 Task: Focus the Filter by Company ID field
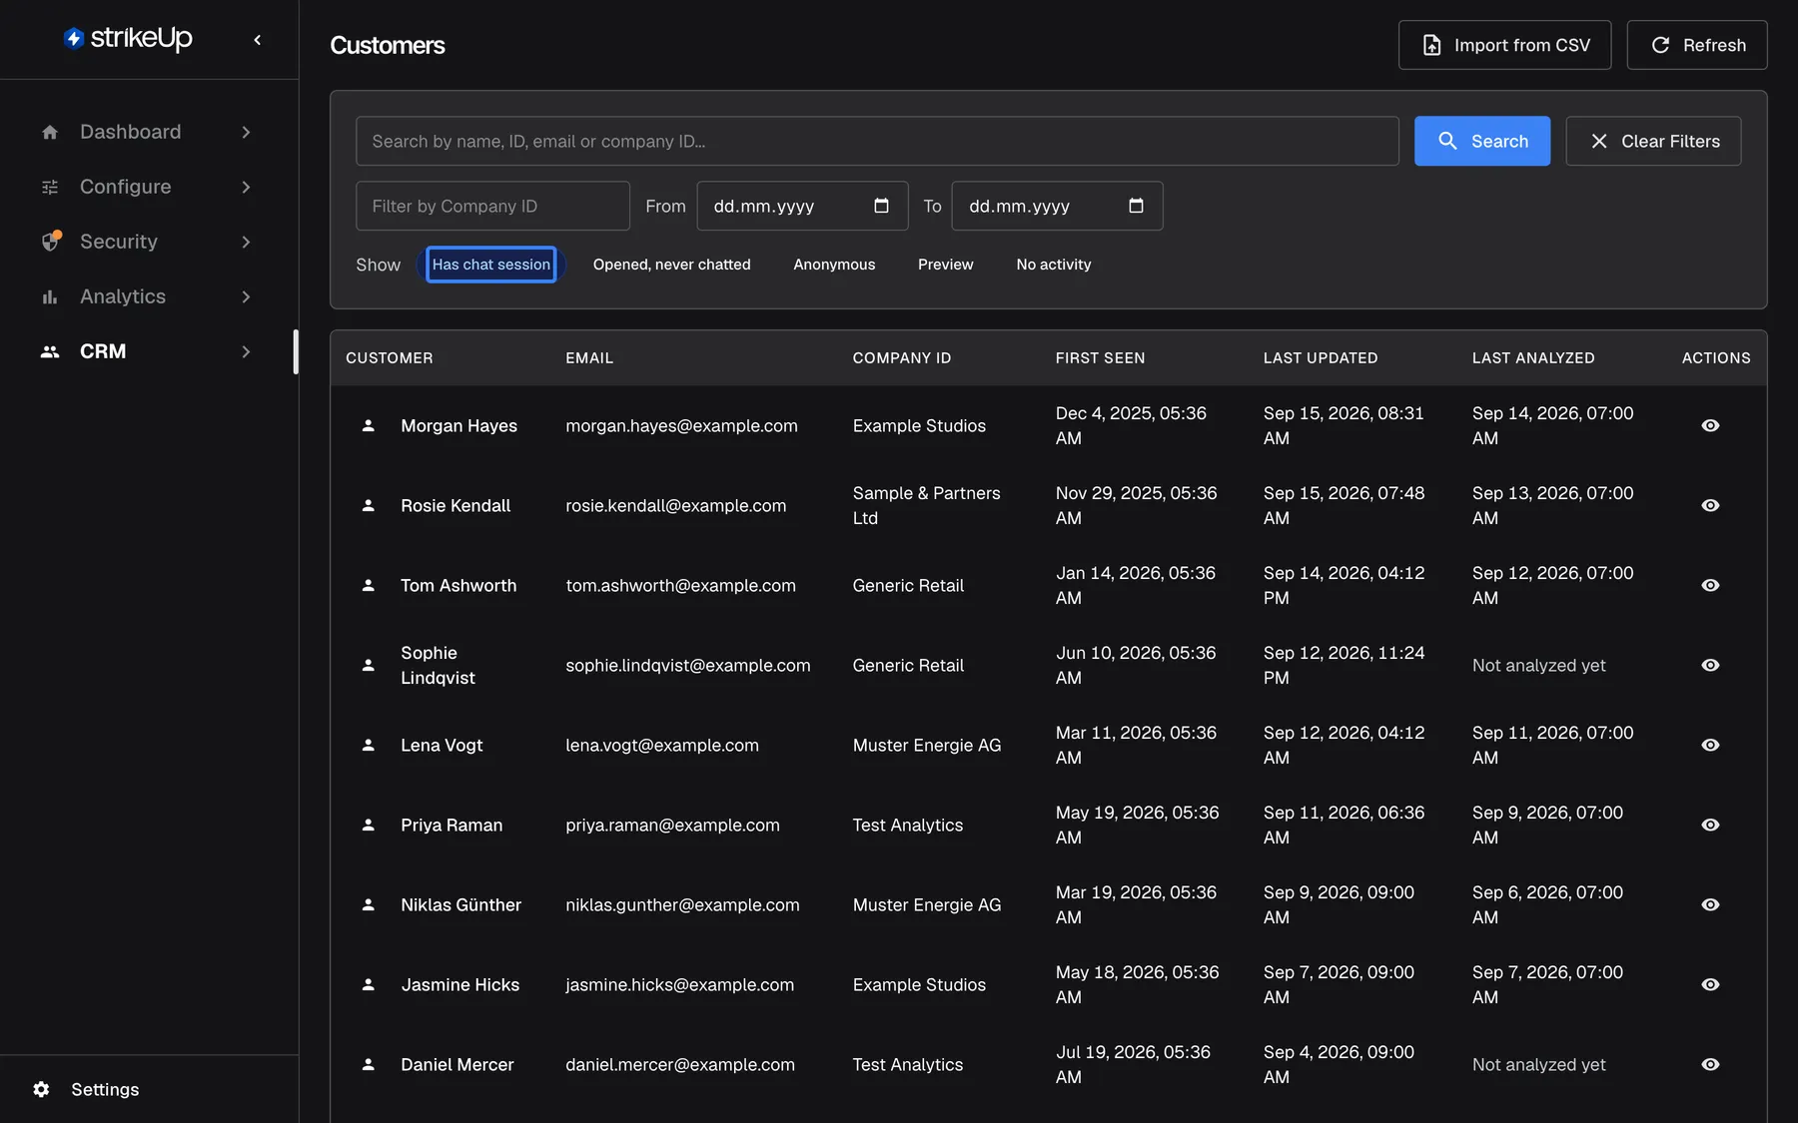[x=492, y=206]
